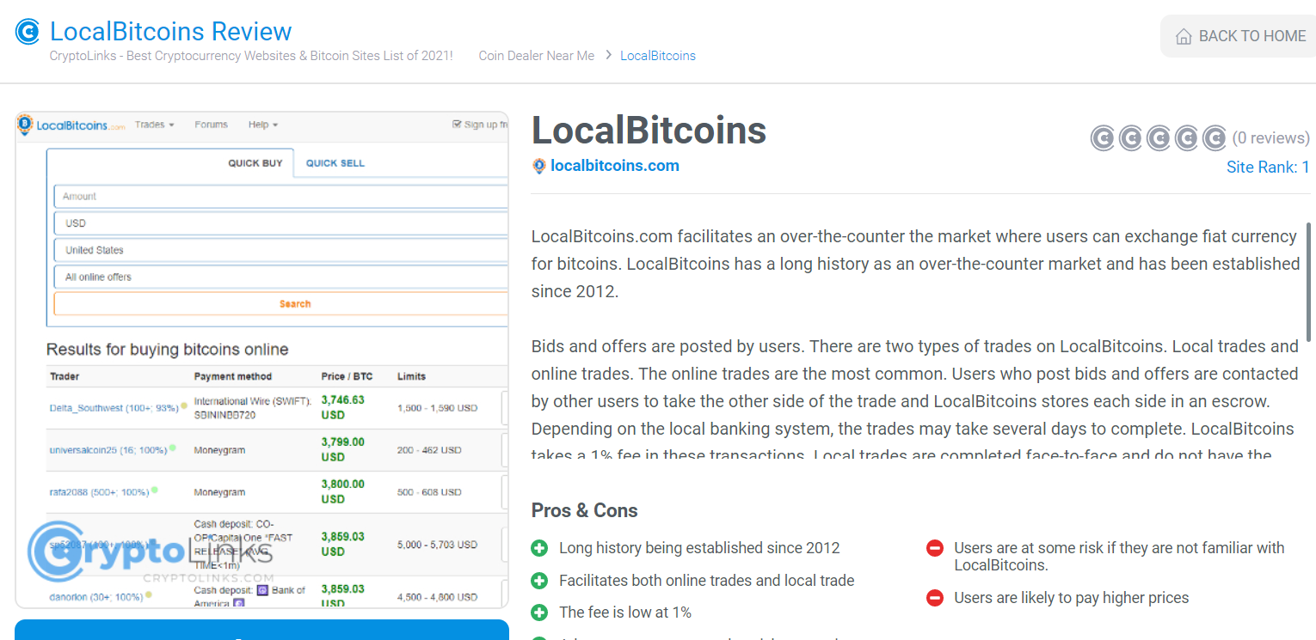Click the favicon beside localbitcoins.com link
Image resolution: width=1316 pixels, height=640 pixels.
(539, 166)
